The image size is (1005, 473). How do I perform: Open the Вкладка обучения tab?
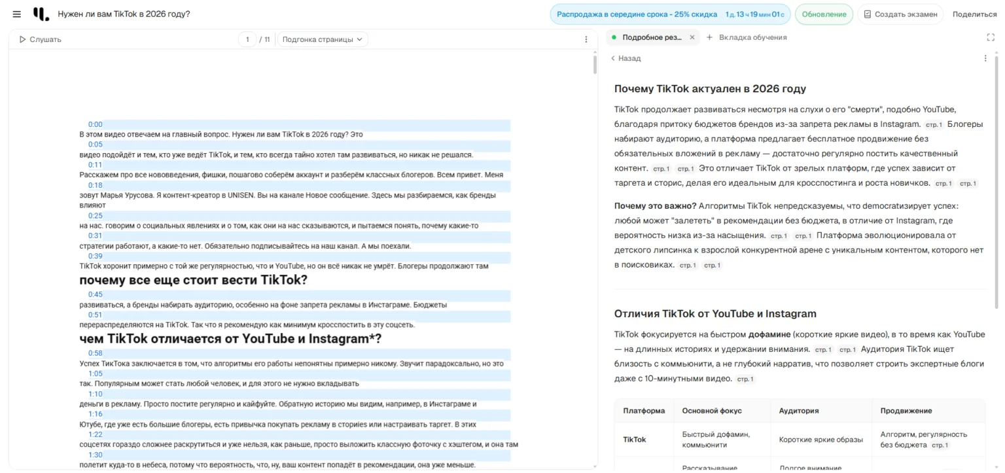pyautogui.click(x=752, y=37)
